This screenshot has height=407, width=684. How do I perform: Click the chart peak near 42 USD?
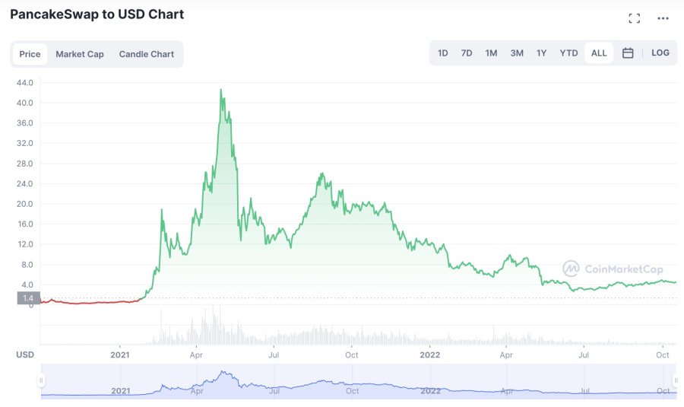coord(221,91)
